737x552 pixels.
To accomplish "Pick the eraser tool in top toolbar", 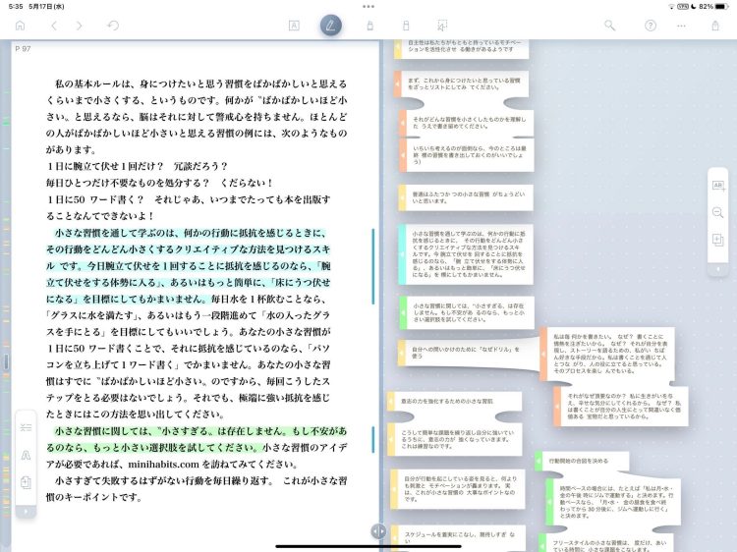I will point(406,26).
